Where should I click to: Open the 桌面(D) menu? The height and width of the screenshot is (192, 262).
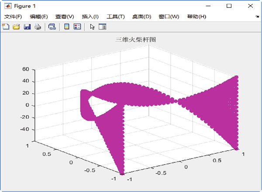coord(141,17)
